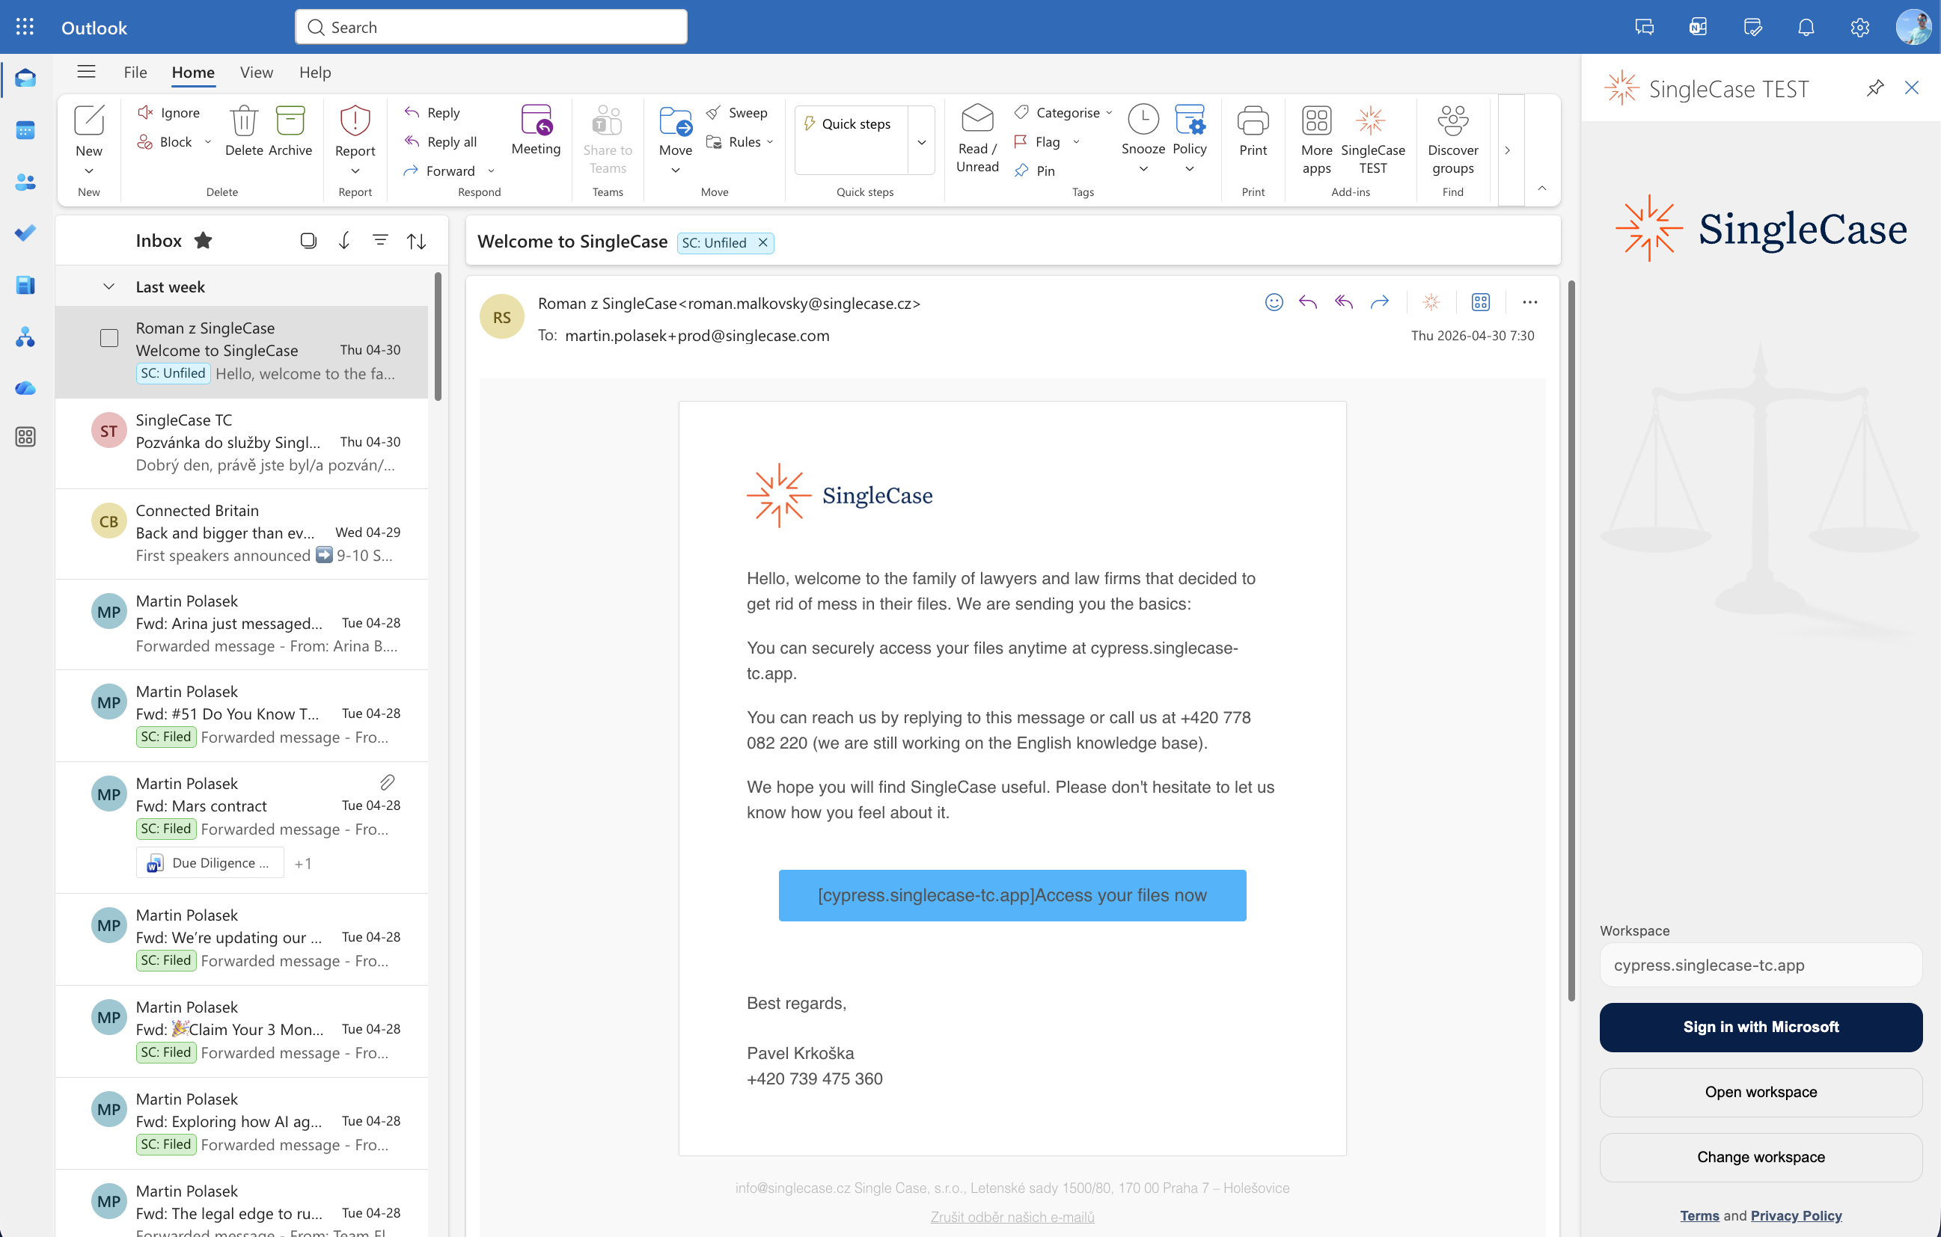Open Calendar from the left sidebar
1941x1237 pixels.
click(25, 129)
